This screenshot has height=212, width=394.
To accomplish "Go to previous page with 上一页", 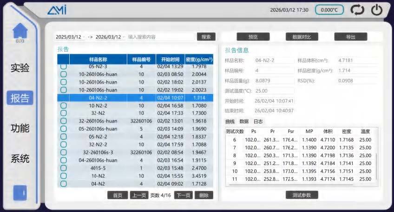I will (139, 195).
